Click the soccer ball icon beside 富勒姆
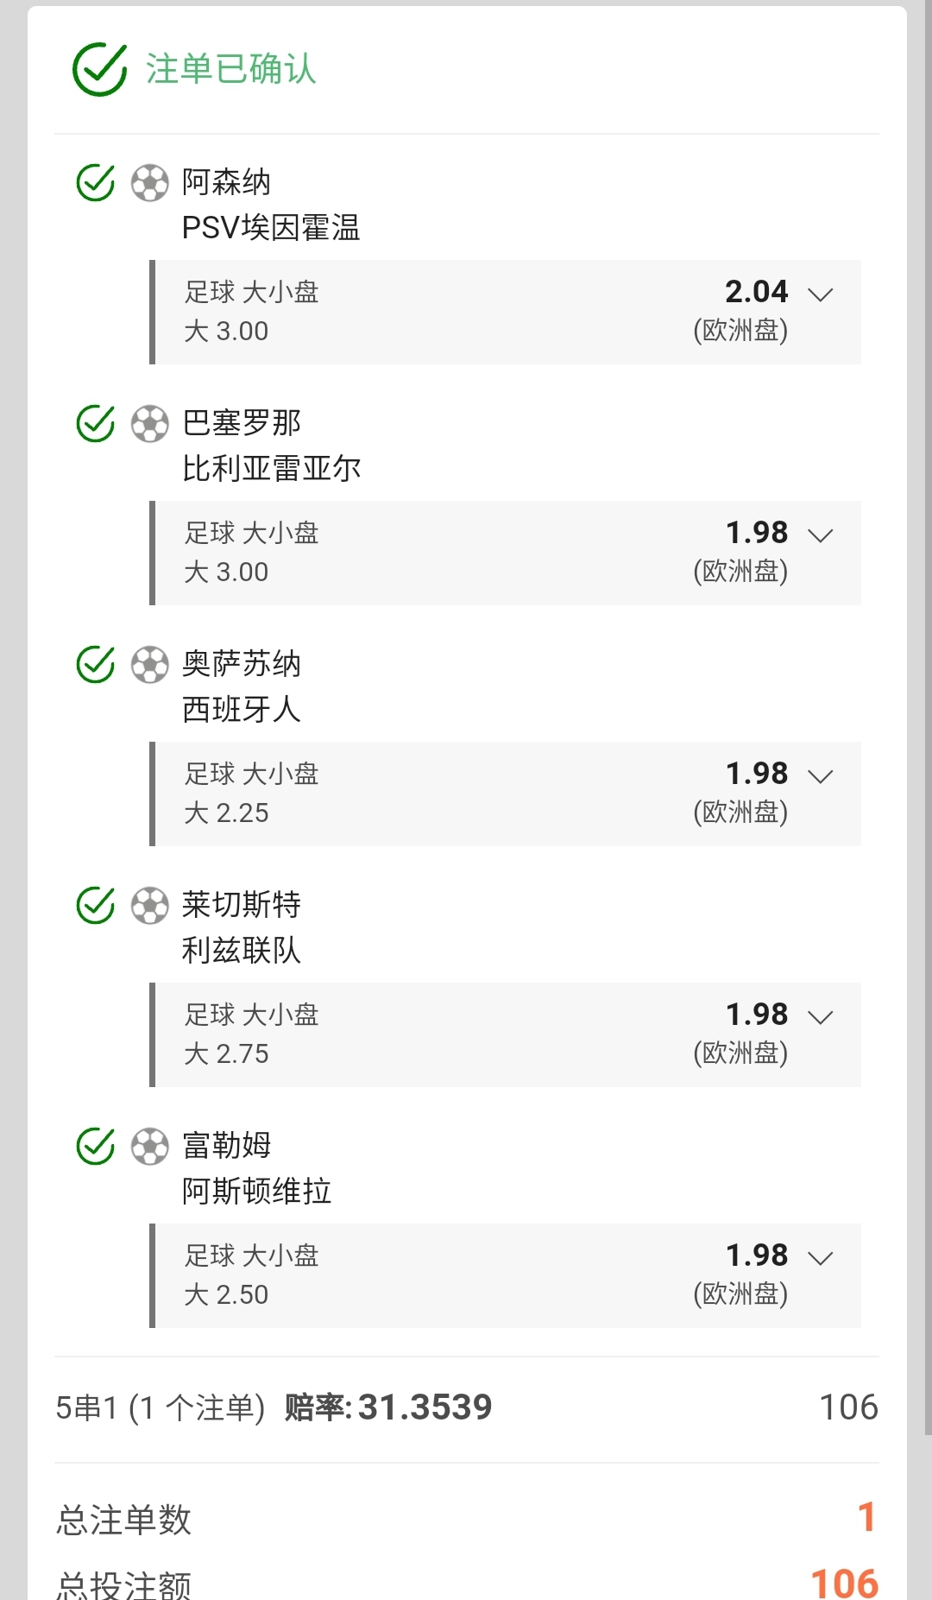Screen dimensions: 932x1600 click(149, 1147)
